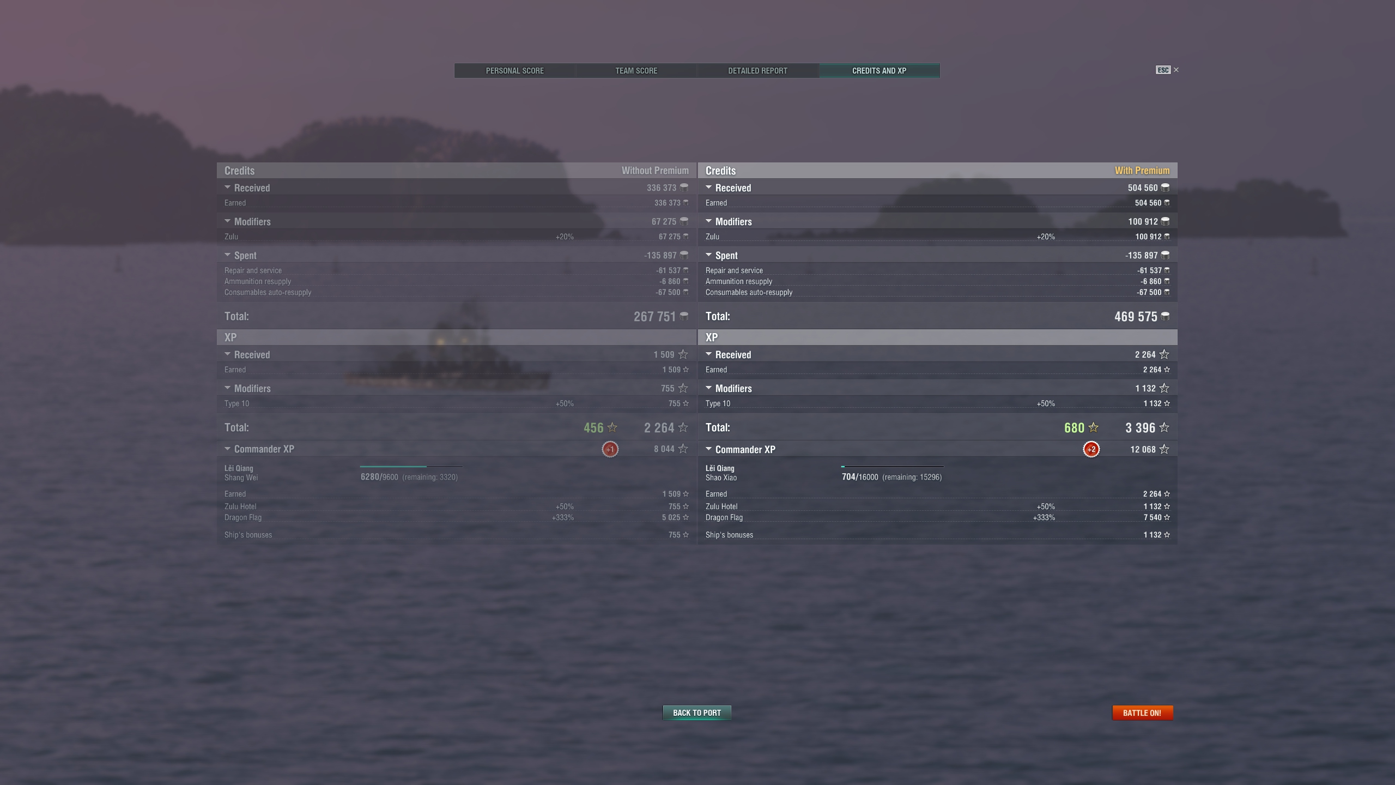
Task: Open the Detailed Report tab
Action: tap(757, 71)
